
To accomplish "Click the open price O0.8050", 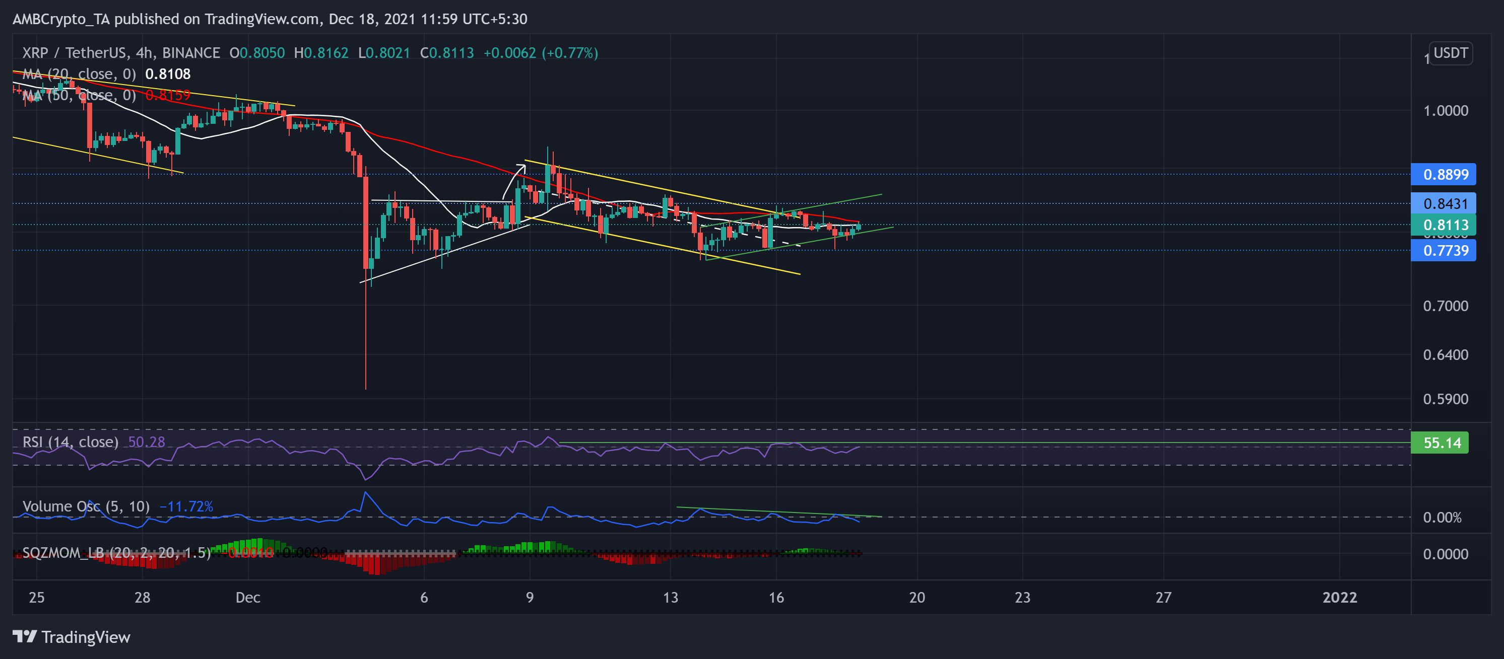I will [257, 53].
